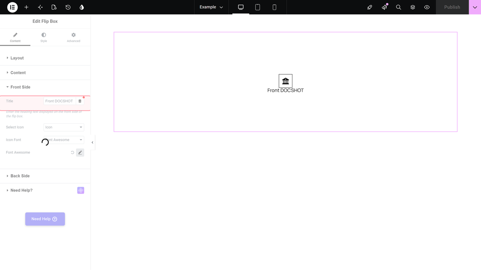Click the purple icon beside Need Help?
The image size is (481, 270).
click(x=81, y=190)
